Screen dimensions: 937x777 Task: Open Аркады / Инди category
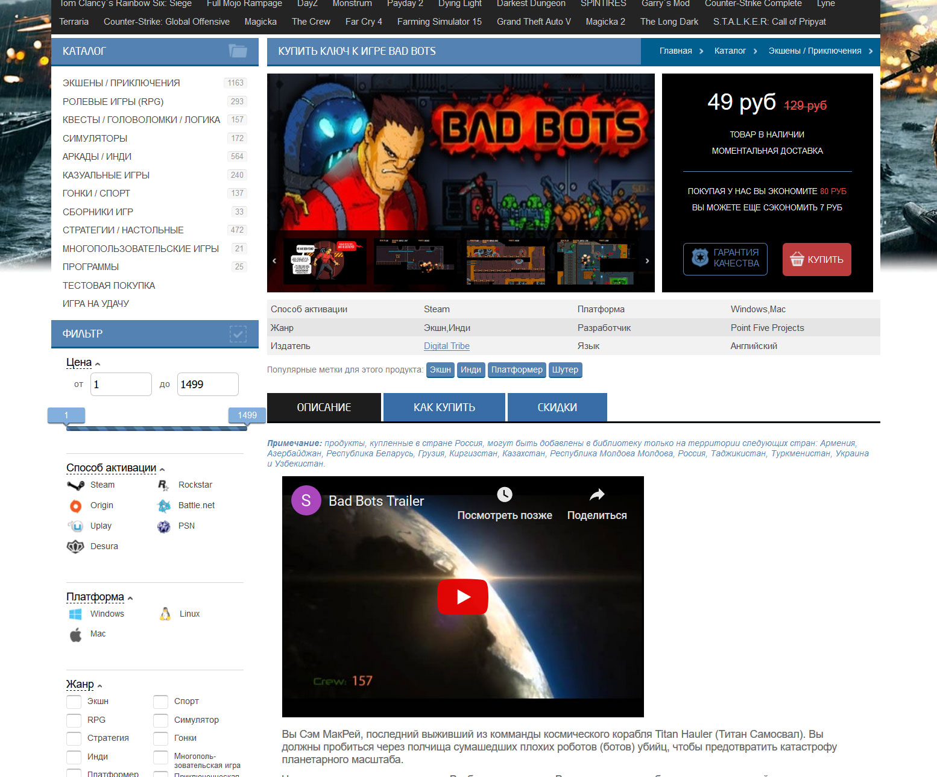pyautogui.click(x=97, y=157)
